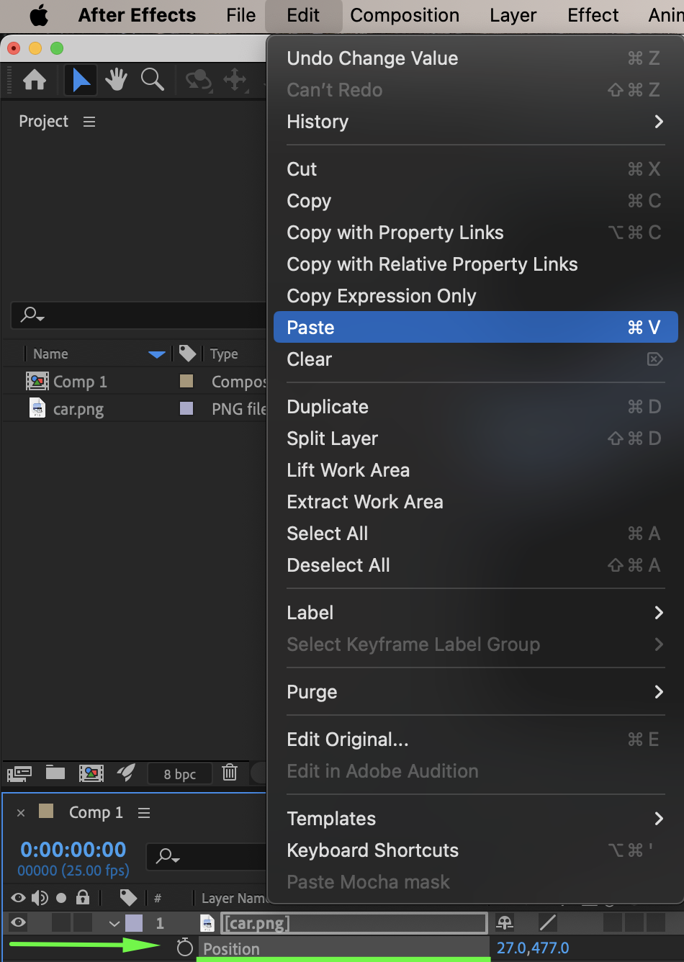The width and height of the screenshot is (684, 962).
Task: Open the Project panel menu icon
Action: click(x=89, y=122)
